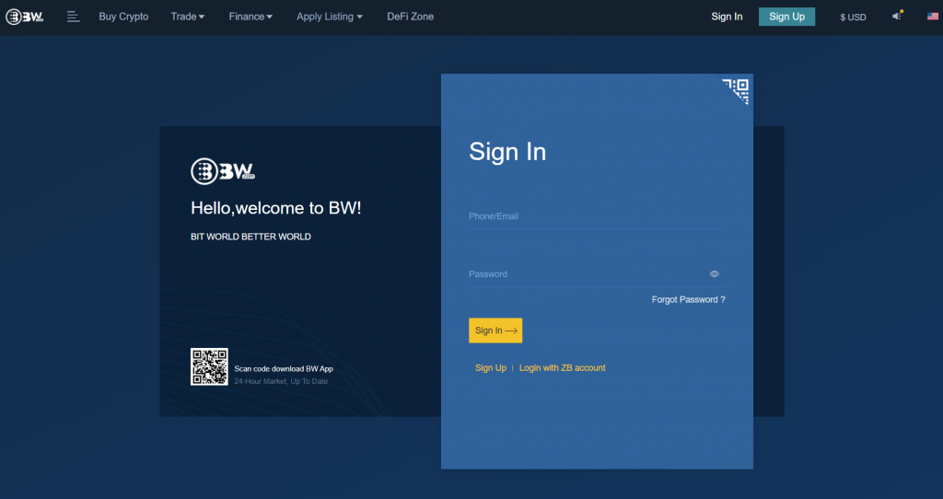This screenshot has width=943, height=499.
Task: Show password with the eye icon
Action: pos(714,274)
